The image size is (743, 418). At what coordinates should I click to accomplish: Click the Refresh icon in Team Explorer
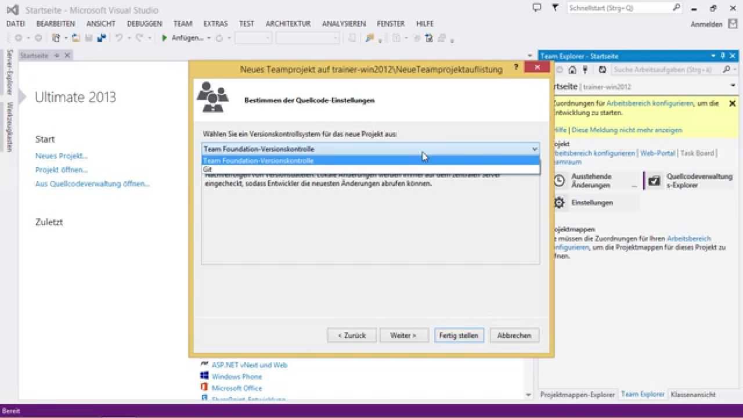coord(603,70)
